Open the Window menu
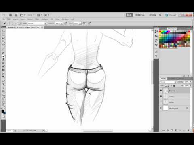 click(65, 19)
